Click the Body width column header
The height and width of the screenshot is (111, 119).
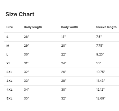(70, 27)
